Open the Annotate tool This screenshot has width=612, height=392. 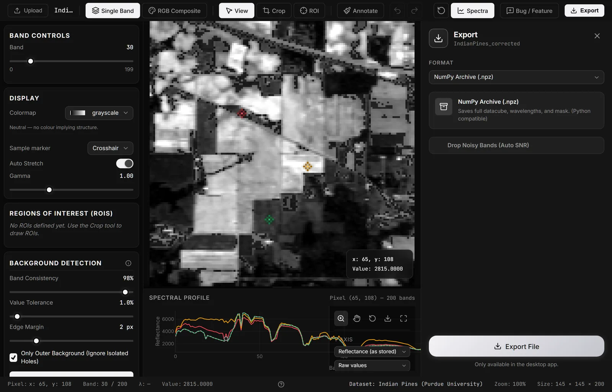[x=361, y=11]
